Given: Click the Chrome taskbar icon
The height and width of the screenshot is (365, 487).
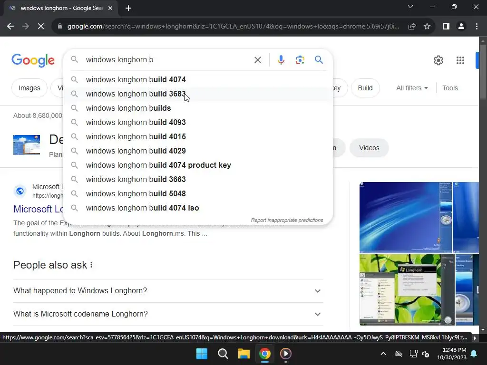Looking at the screenshot, I should pyautogui.click(x=265, y=354).
